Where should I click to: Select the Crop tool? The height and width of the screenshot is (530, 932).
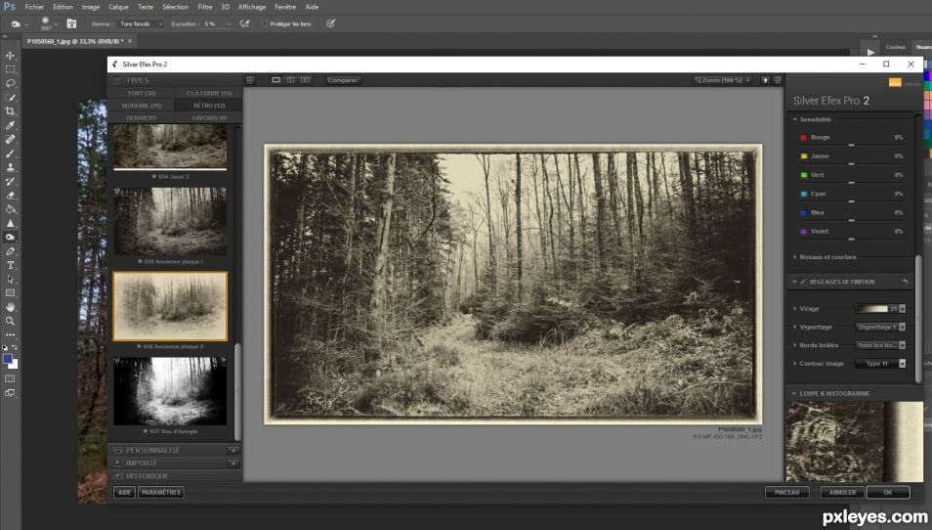pyautogui.click(x=10, y=111)
